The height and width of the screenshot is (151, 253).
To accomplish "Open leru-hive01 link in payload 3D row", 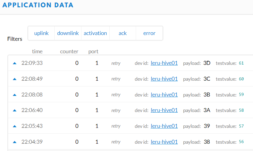I will click(x=164, y=63).
